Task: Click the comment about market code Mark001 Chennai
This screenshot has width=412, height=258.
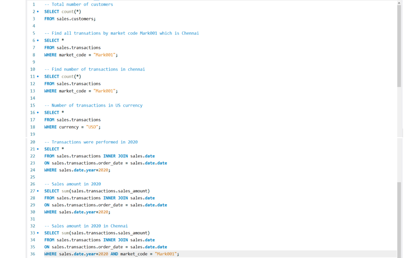Action: point(122,33)
